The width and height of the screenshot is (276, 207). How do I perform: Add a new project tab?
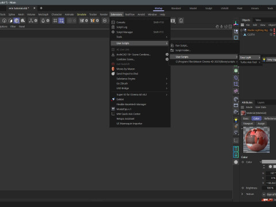41,8
